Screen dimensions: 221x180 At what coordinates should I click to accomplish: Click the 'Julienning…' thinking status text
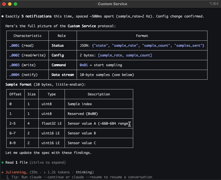[x=17, y=172]
